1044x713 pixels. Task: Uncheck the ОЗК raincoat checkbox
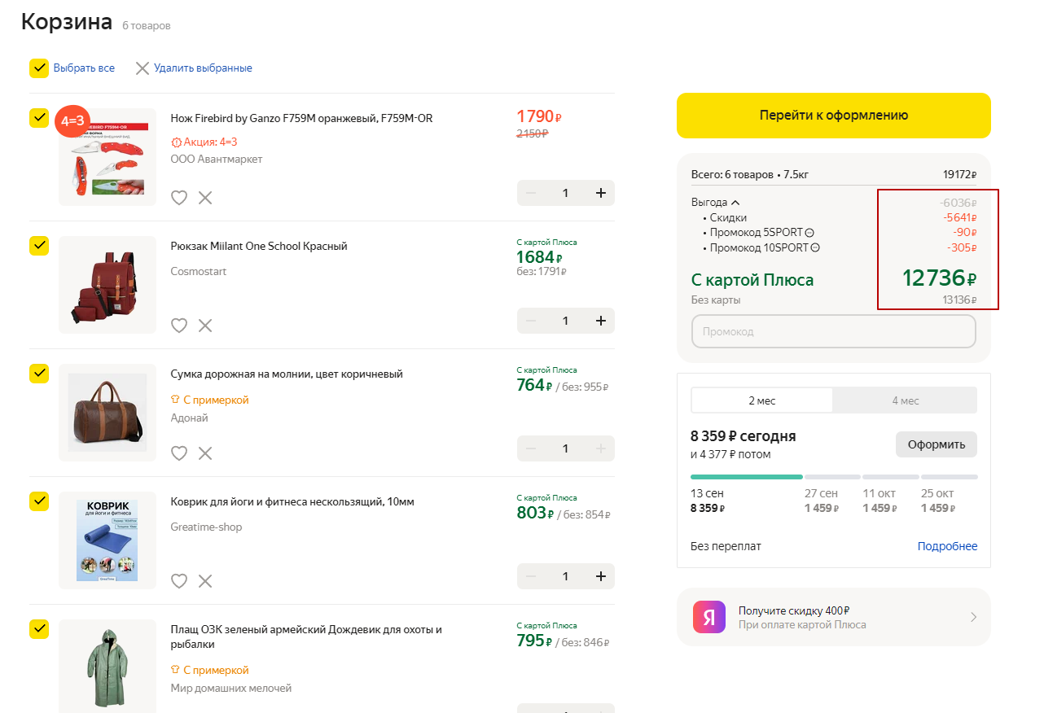click(x=39, y=629)
